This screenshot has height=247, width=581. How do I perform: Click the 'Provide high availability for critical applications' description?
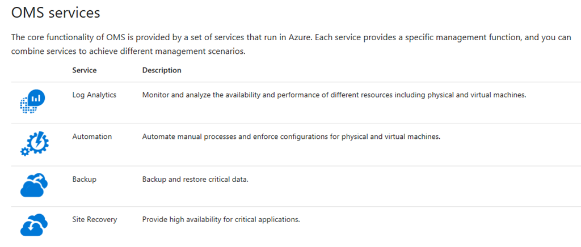[221, 219]
